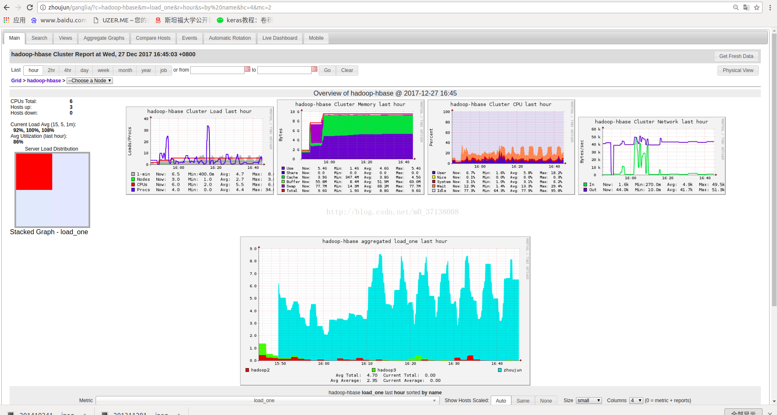Open the Stanford open course bookmark
This screenshot has height=415, width=777.
pos(183,20)
